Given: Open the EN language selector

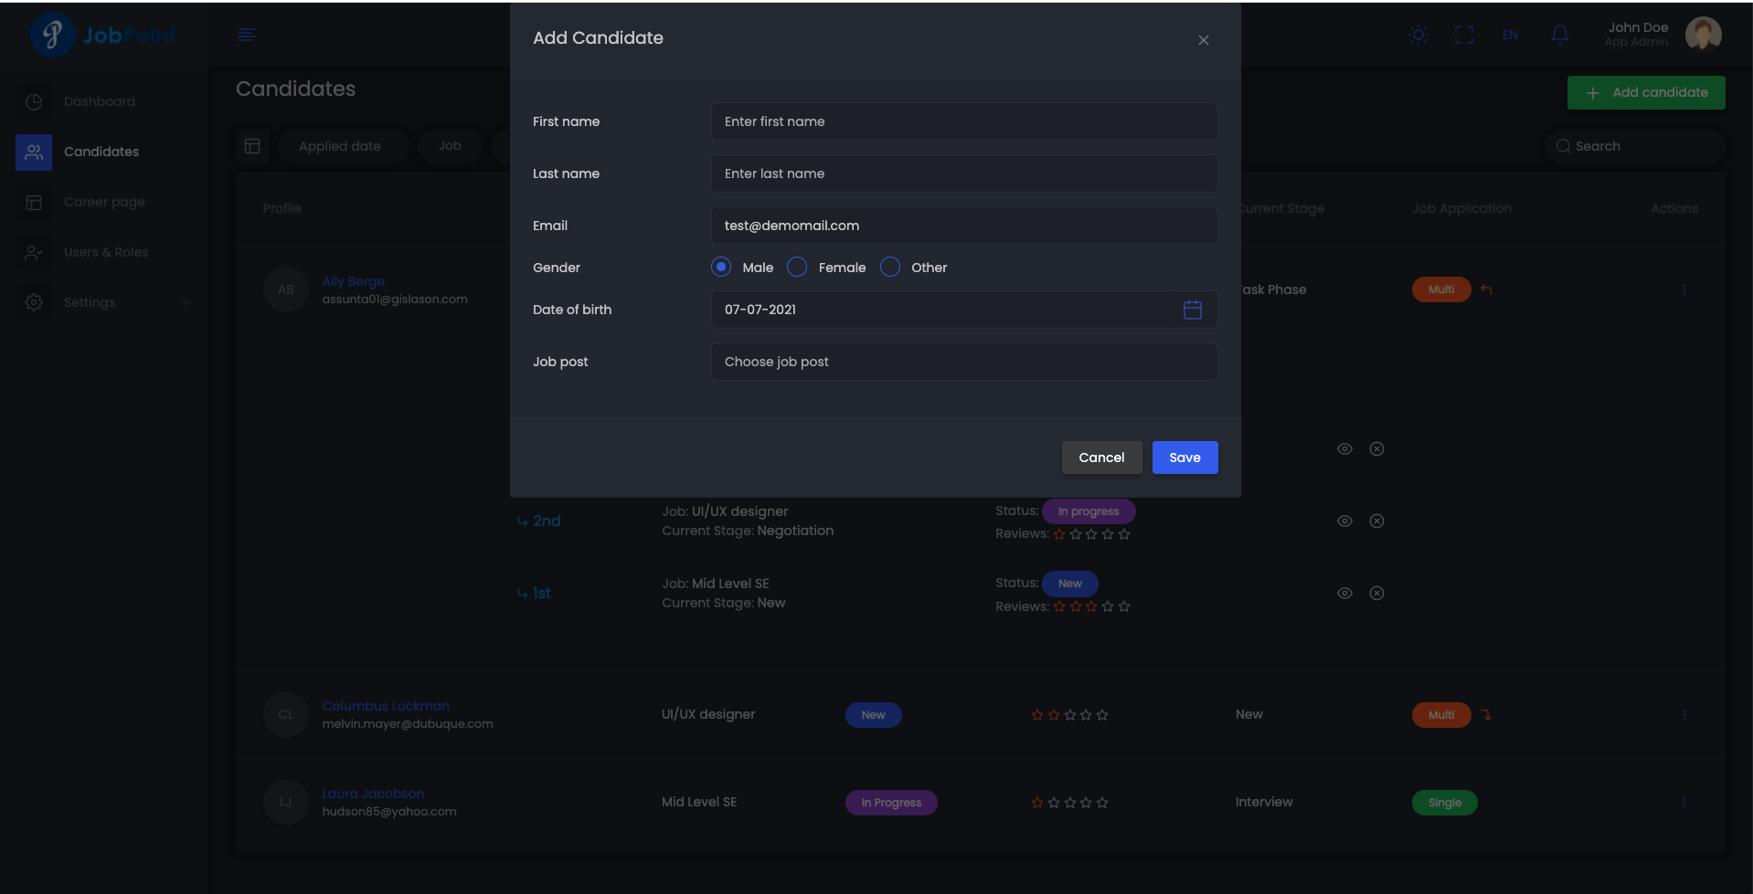Looking at the screenshot, I should 1510,36.
